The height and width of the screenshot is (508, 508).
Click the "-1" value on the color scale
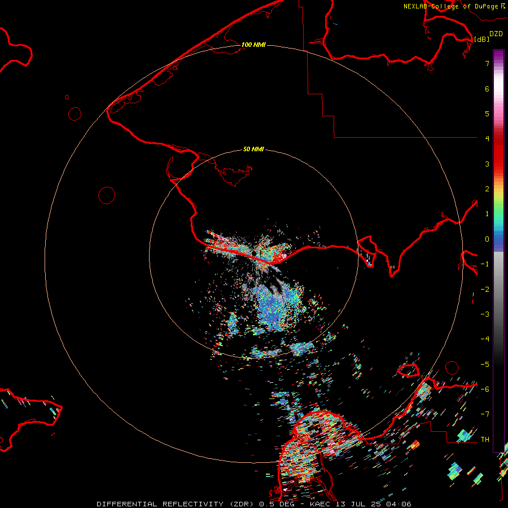coord(485,264)
